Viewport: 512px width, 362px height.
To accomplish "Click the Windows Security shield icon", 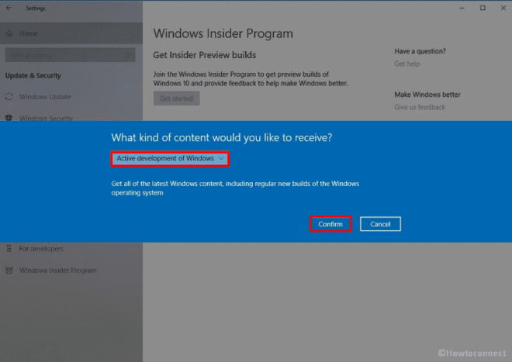I will click(9, 118).
